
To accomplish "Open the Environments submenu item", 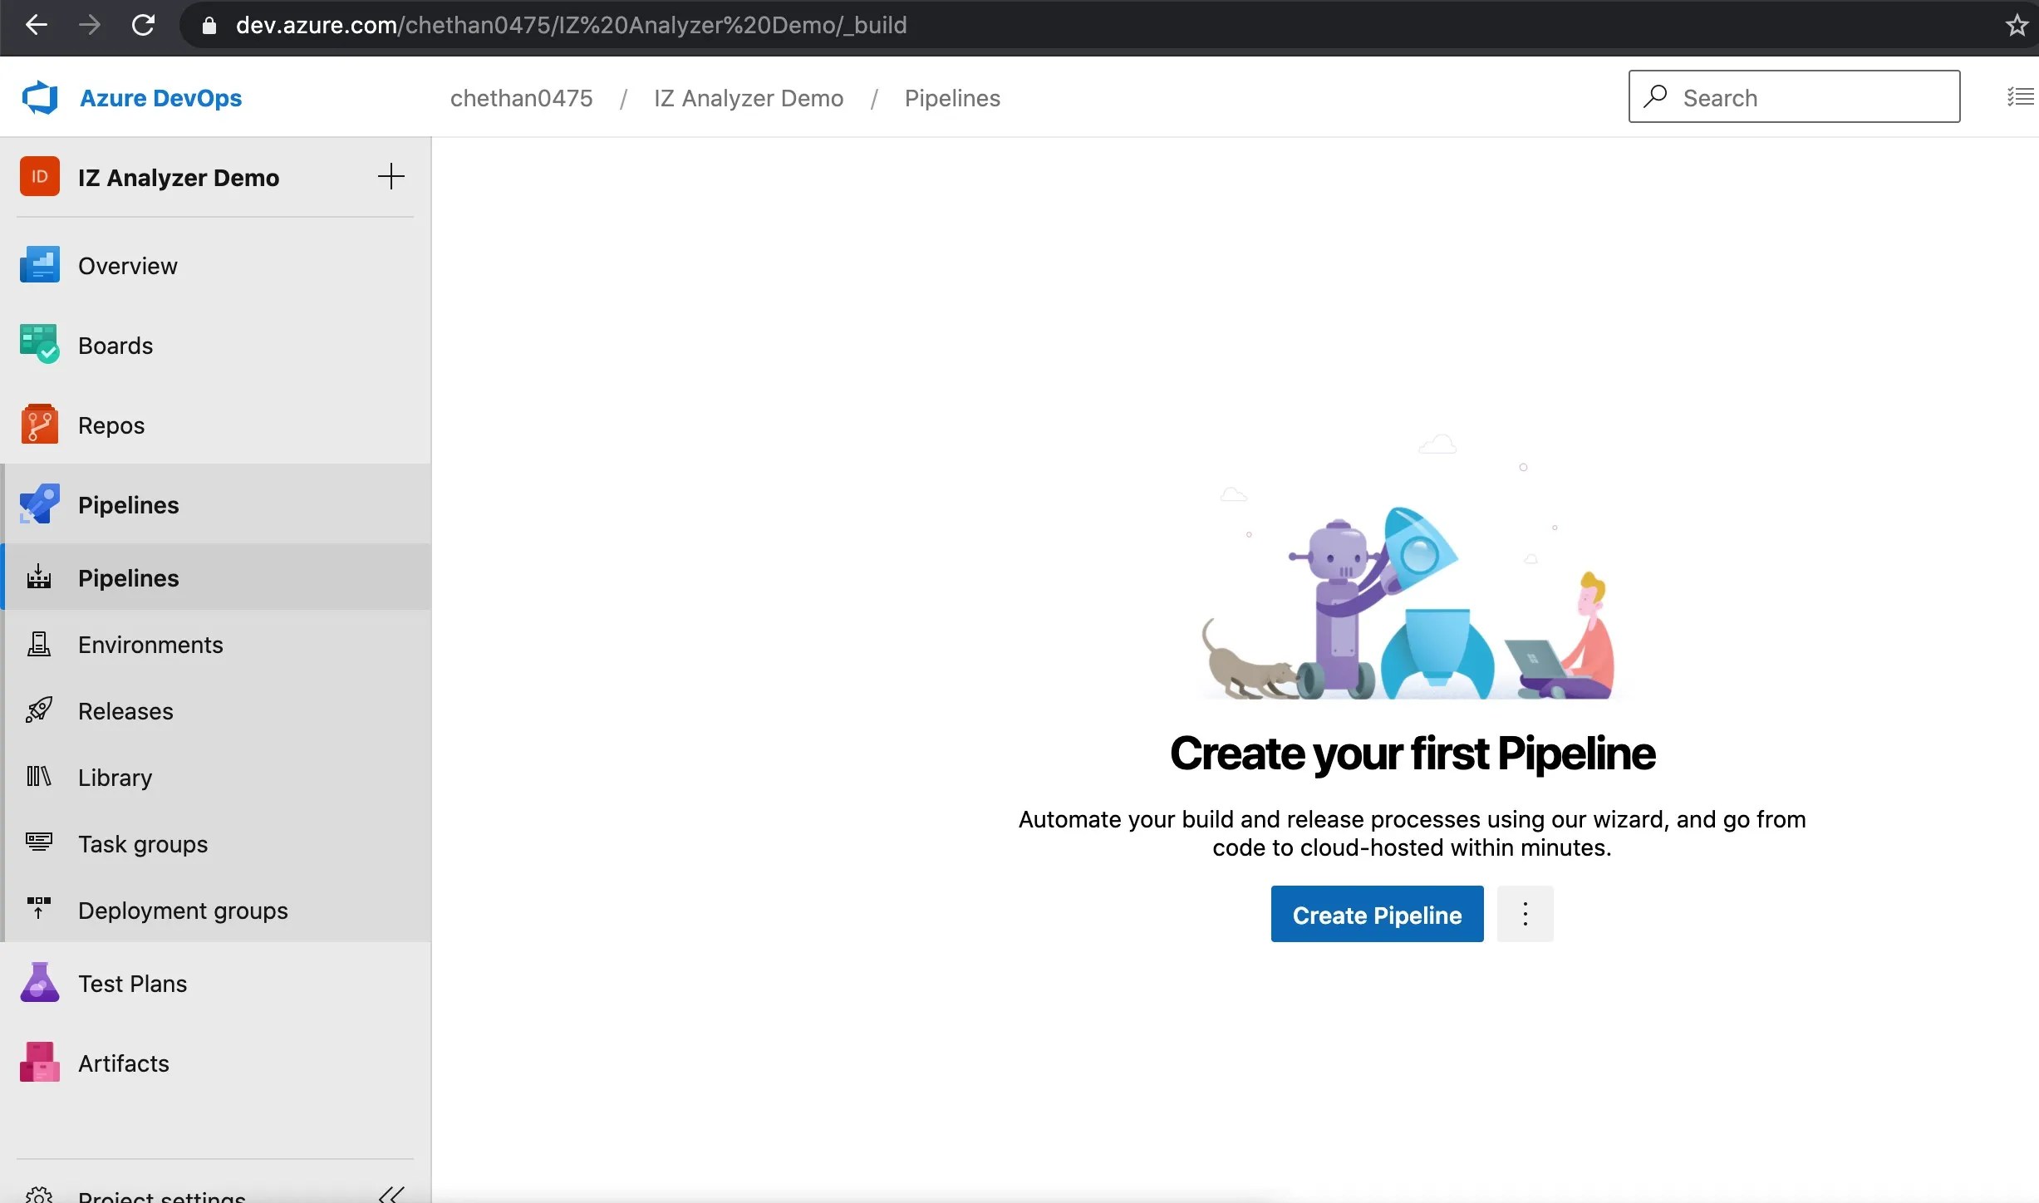I will click(x=150, y=645).
